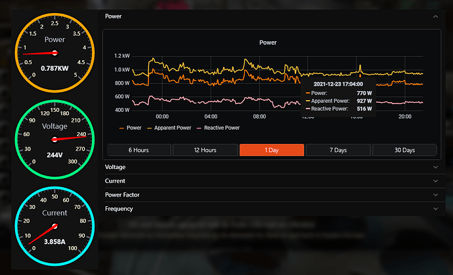Click the 244V voltage reading
Screen dimensions: 453x275
click(x=54, y=155)
